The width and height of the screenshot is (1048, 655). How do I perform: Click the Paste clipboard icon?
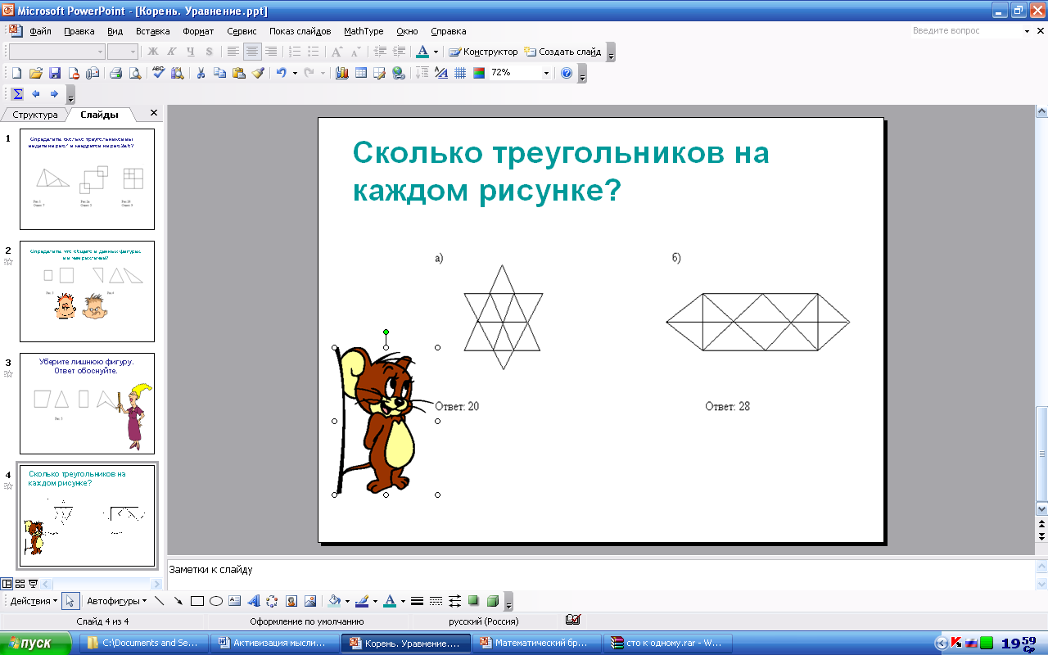pos(238,73)
